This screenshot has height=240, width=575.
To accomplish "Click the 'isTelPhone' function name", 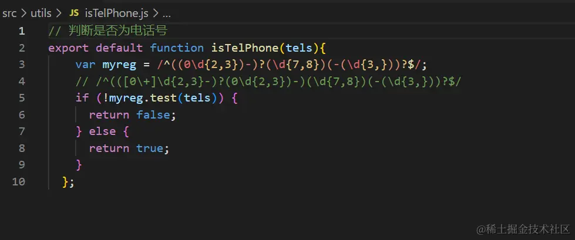I will [x=244, y=48].
